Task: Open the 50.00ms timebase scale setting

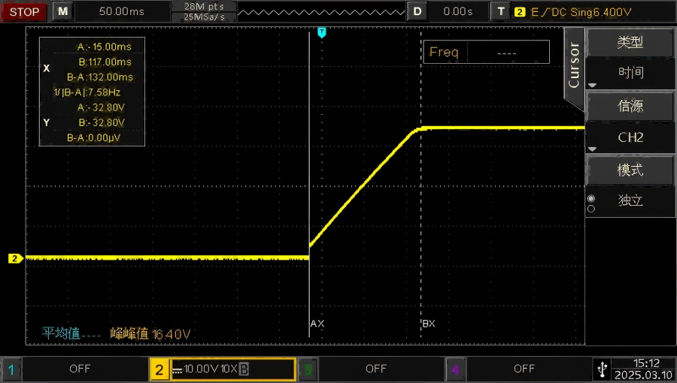Action: click(122, 11)
